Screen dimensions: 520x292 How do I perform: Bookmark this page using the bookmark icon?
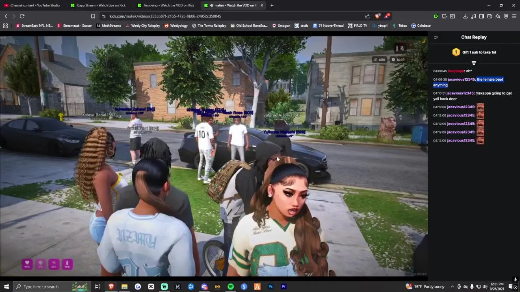pos(93,16)
